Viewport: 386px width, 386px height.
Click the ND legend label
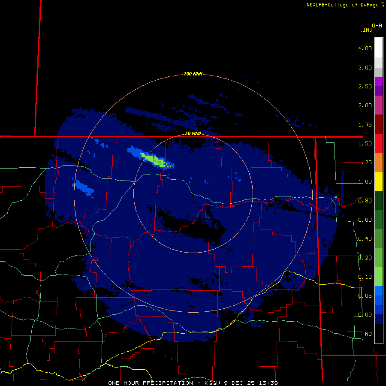(x=368, y=334)
